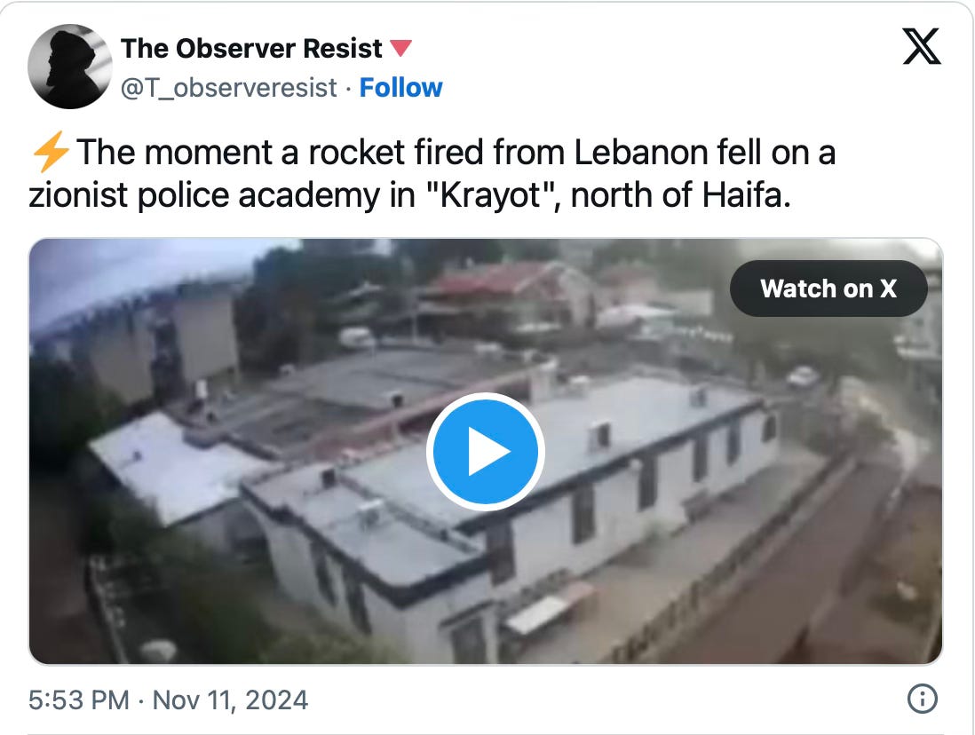Click the lightning bolt emoji in tweet
Screen dimensions: 975x735
(x=51, y=152)
